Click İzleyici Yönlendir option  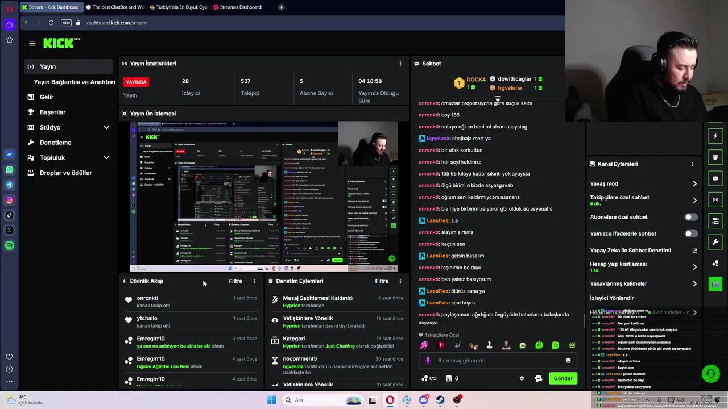pos(611,298)
